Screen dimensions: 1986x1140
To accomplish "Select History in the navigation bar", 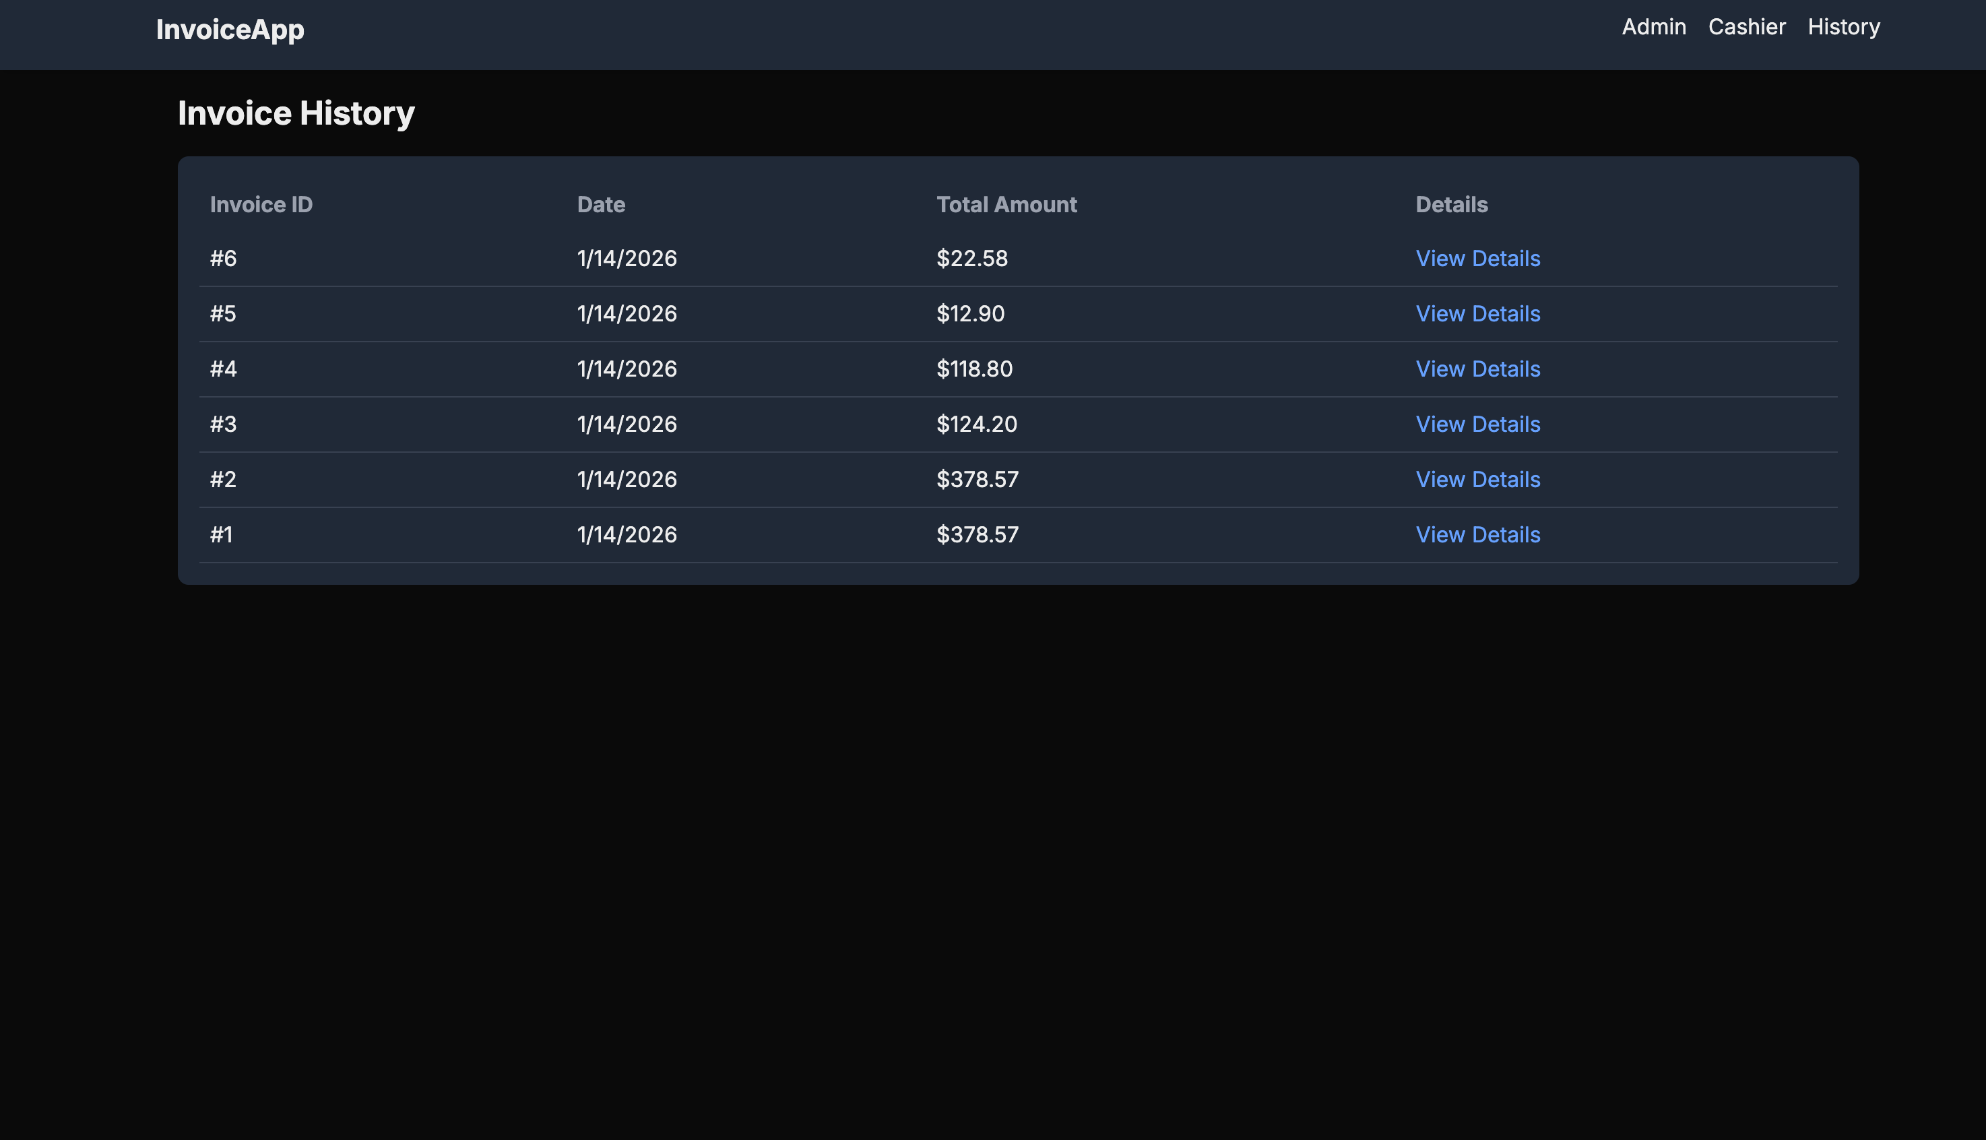I will coord(1843,28).
